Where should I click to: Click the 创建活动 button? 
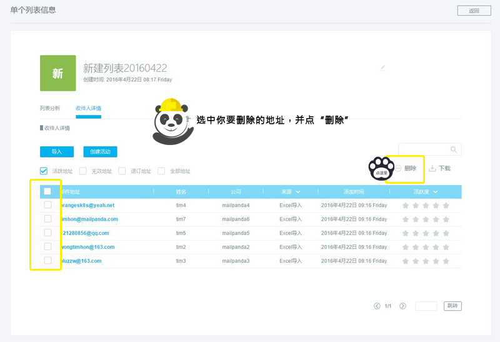tap(100, 152)
